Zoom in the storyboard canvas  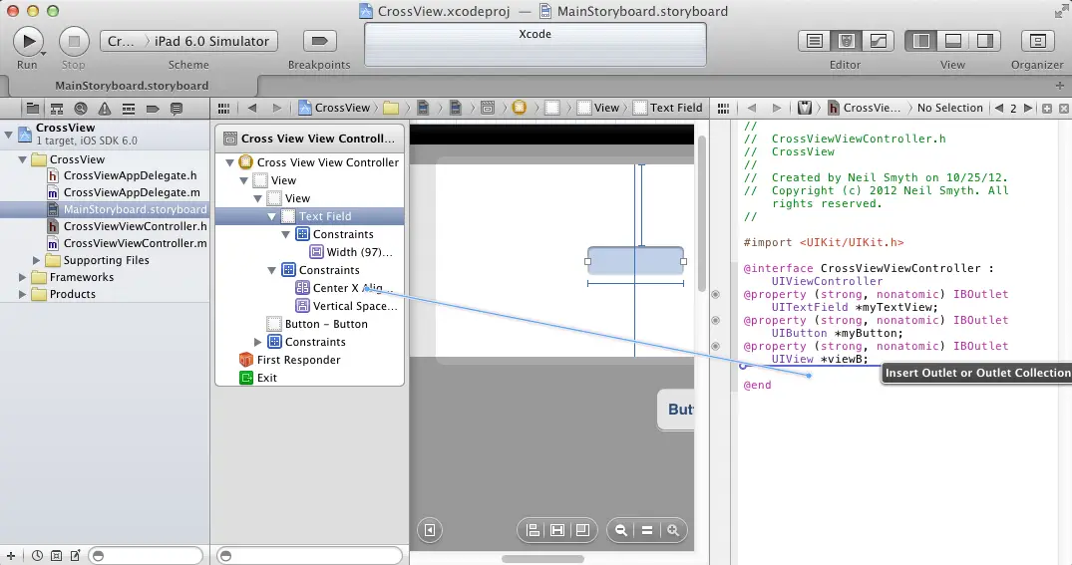[674, 531]
